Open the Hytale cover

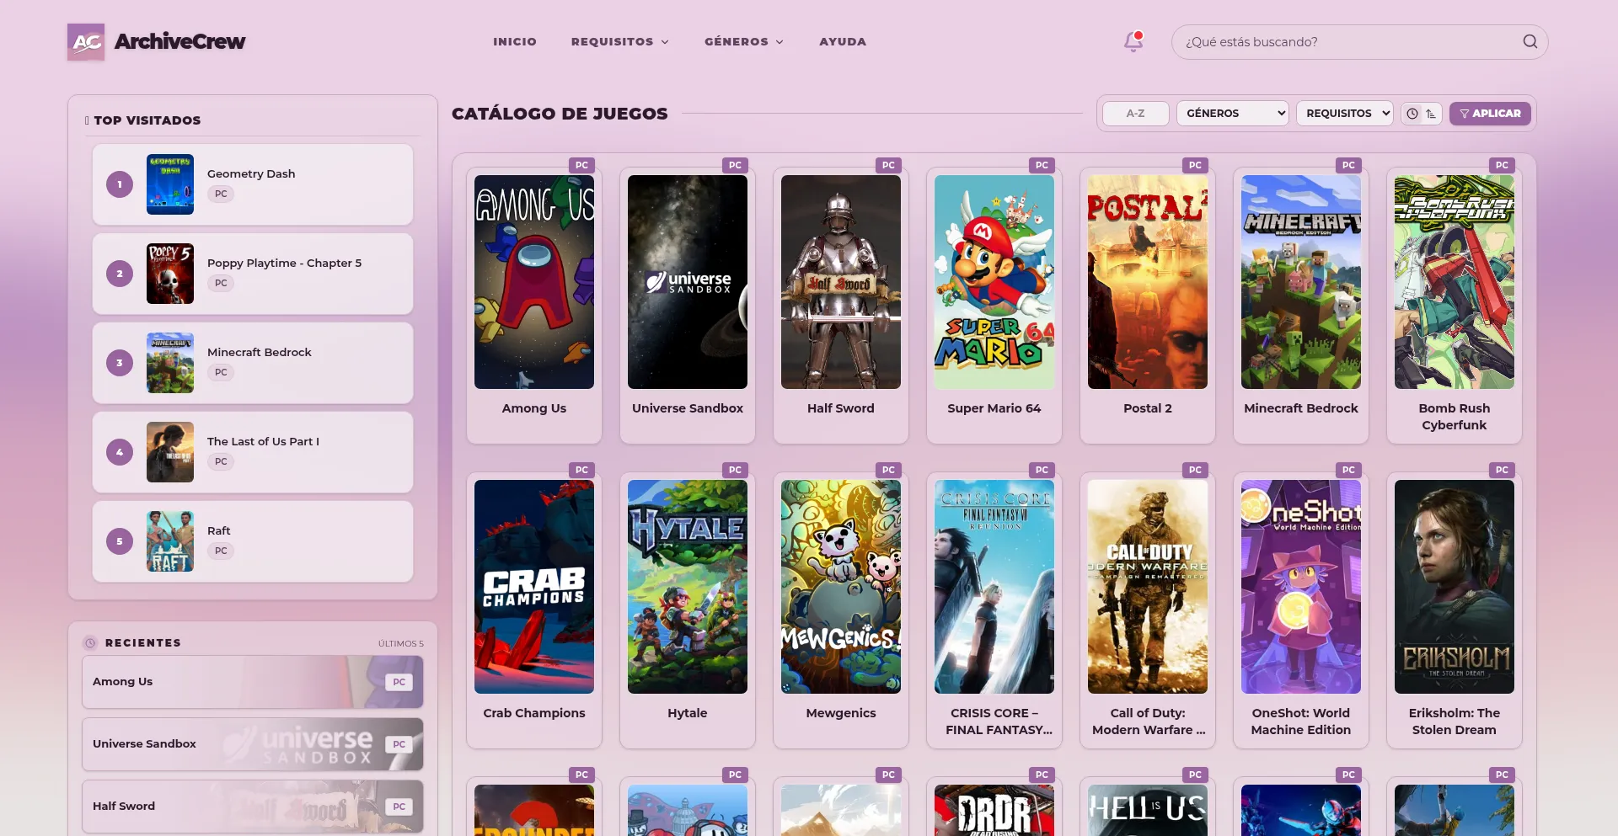(x=688, y=587)
